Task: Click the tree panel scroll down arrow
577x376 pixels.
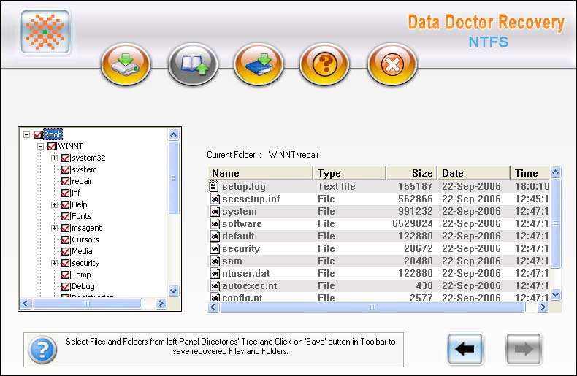Action: pyautogui.click(x=174, y=291)
